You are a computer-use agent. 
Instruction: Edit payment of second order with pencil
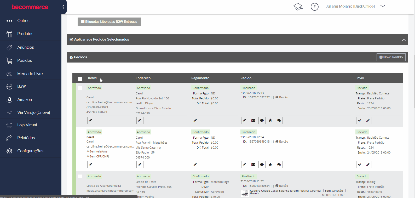point(195,165)
